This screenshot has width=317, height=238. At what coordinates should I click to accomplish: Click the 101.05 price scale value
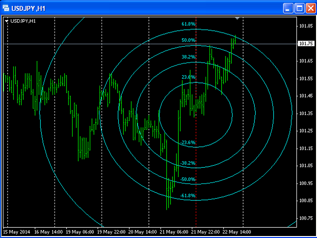click(x=306, y=166)
